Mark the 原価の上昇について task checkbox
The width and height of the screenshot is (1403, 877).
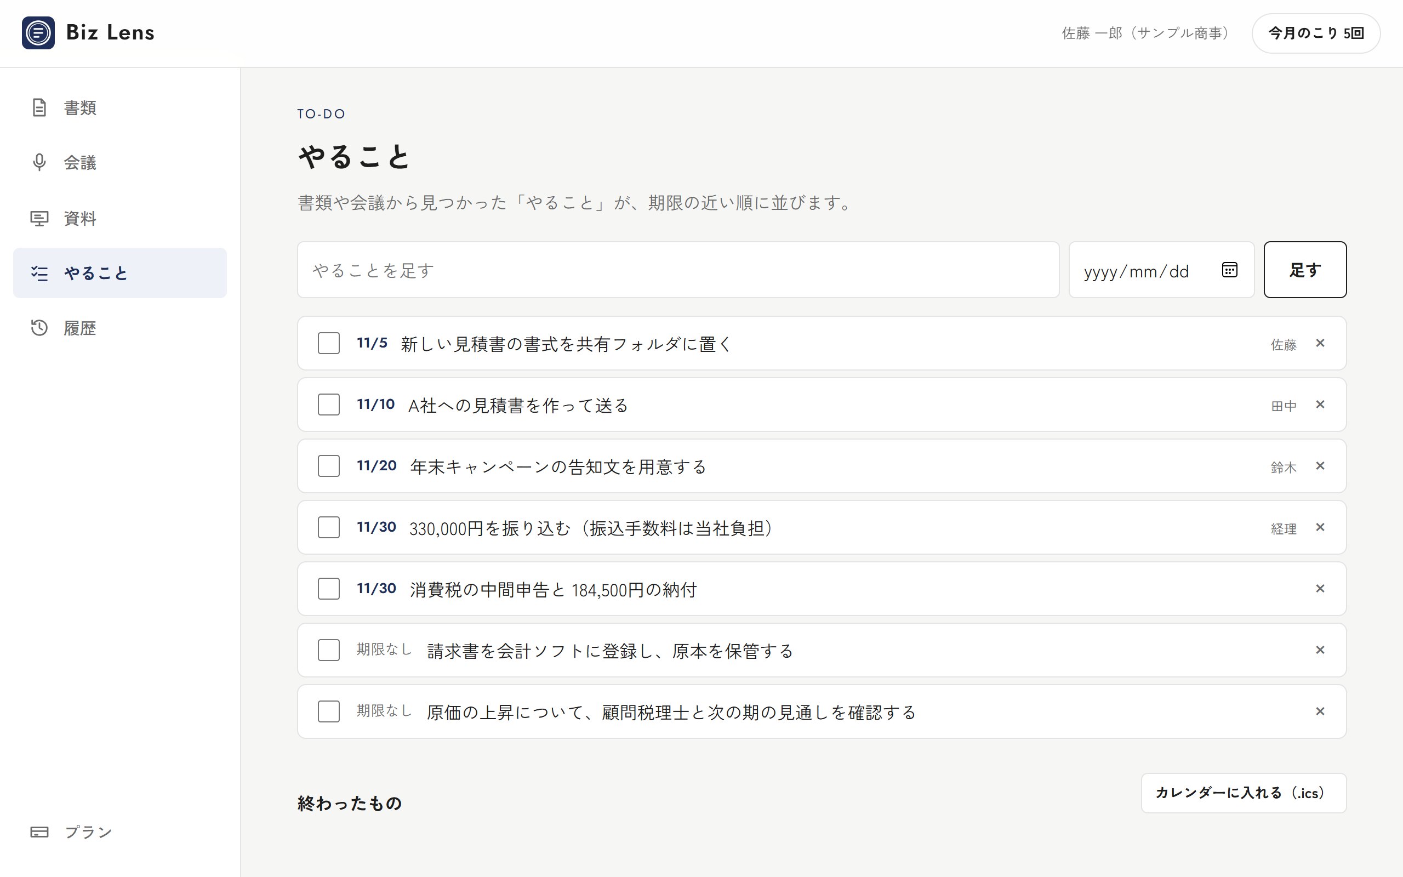click(329, 712)
